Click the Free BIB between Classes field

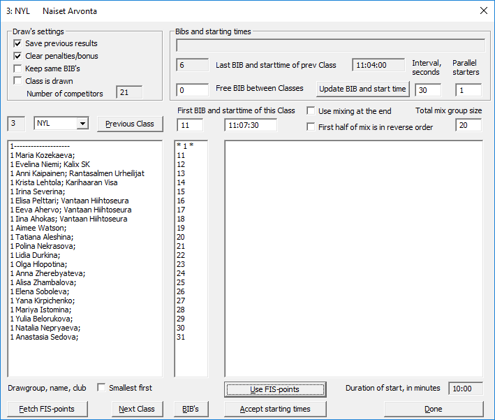(192, 89)
